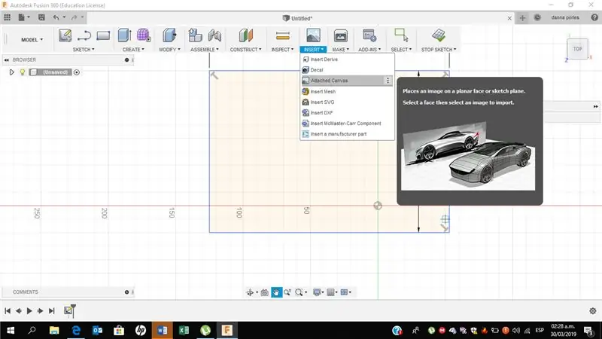Select the Extrude tool icon
This screenshot has width=602, height=339.
(x=124, y=35)
